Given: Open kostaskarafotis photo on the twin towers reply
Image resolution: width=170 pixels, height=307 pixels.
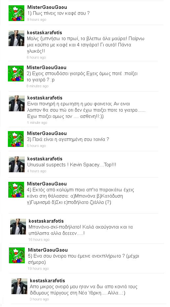Looking at the screenshot, I should (19, 286).
